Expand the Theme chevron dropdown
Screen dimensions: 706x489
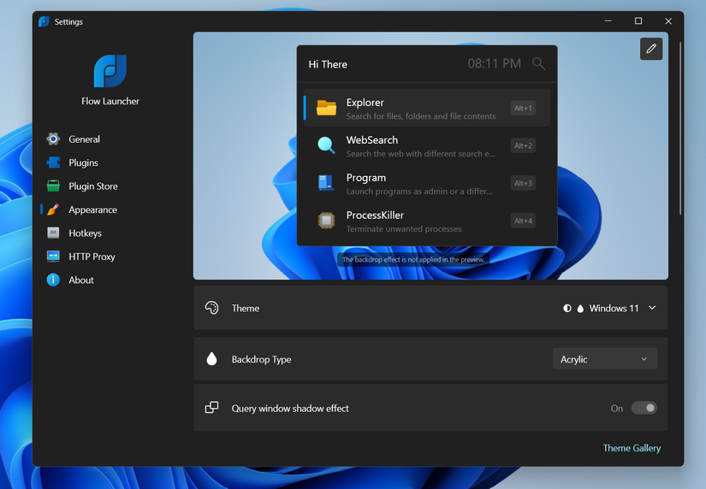coord(652,308)
